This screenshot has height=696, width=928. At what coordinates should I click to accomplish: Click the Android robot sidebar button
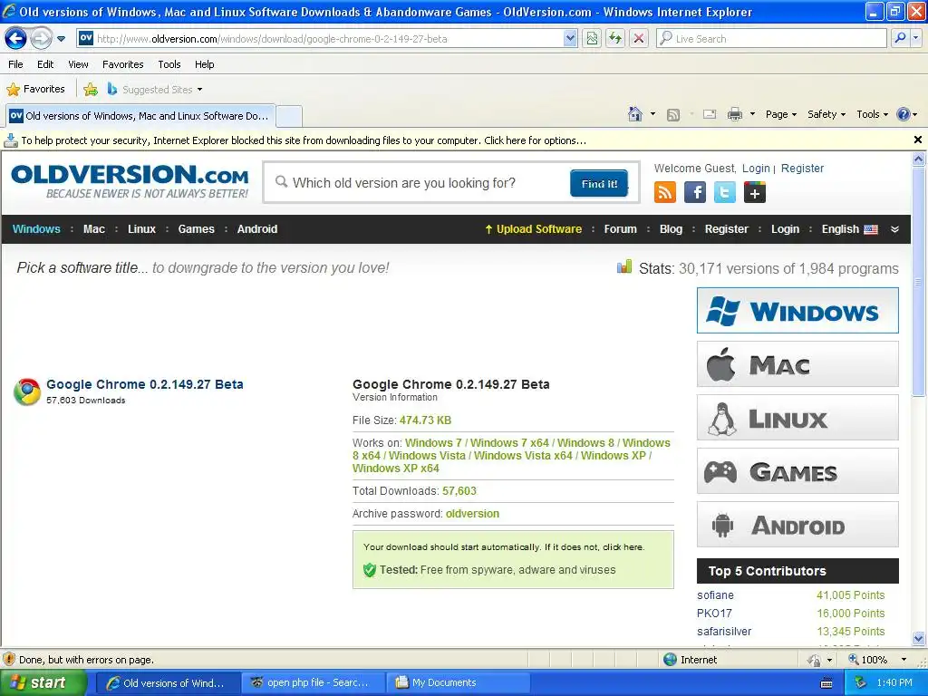tap(797, 525)
